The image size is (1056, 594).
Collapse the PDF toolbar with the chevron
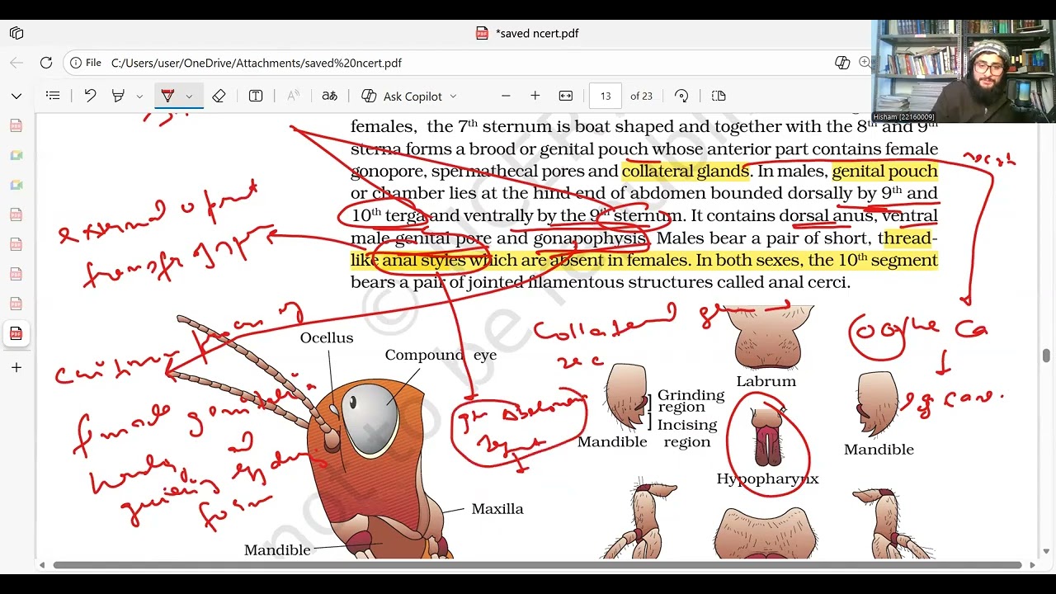pyautogui.click(x=16, y=96)
